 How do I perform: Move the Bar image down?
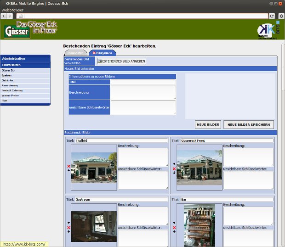click(174, 231)
